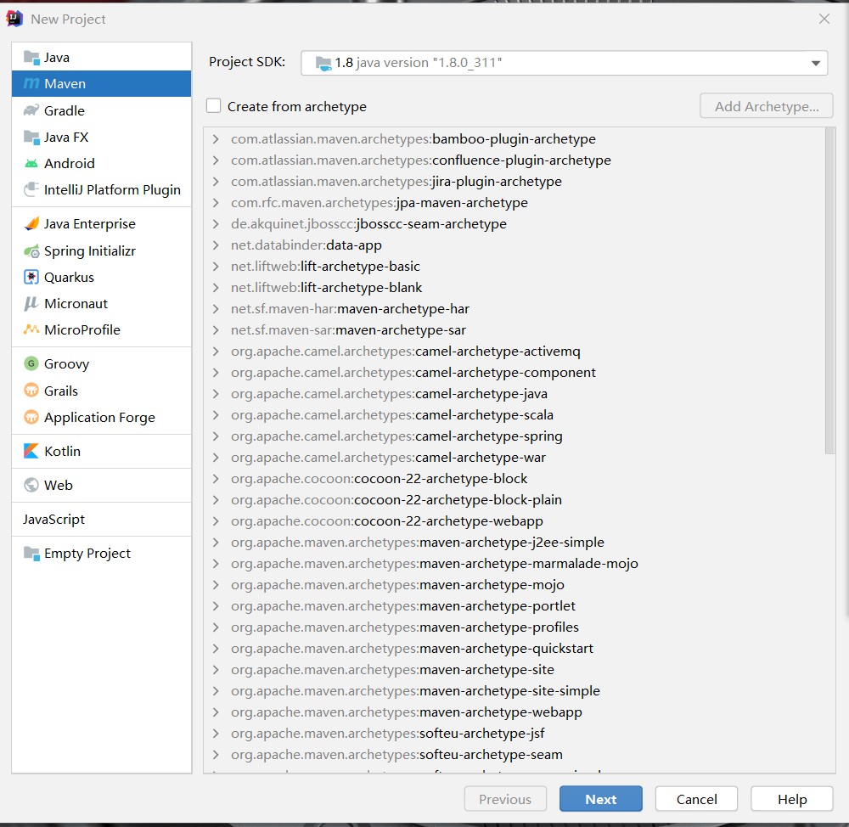Select the jira-plugin-archetype list item
849x827 pixels.
396,182
